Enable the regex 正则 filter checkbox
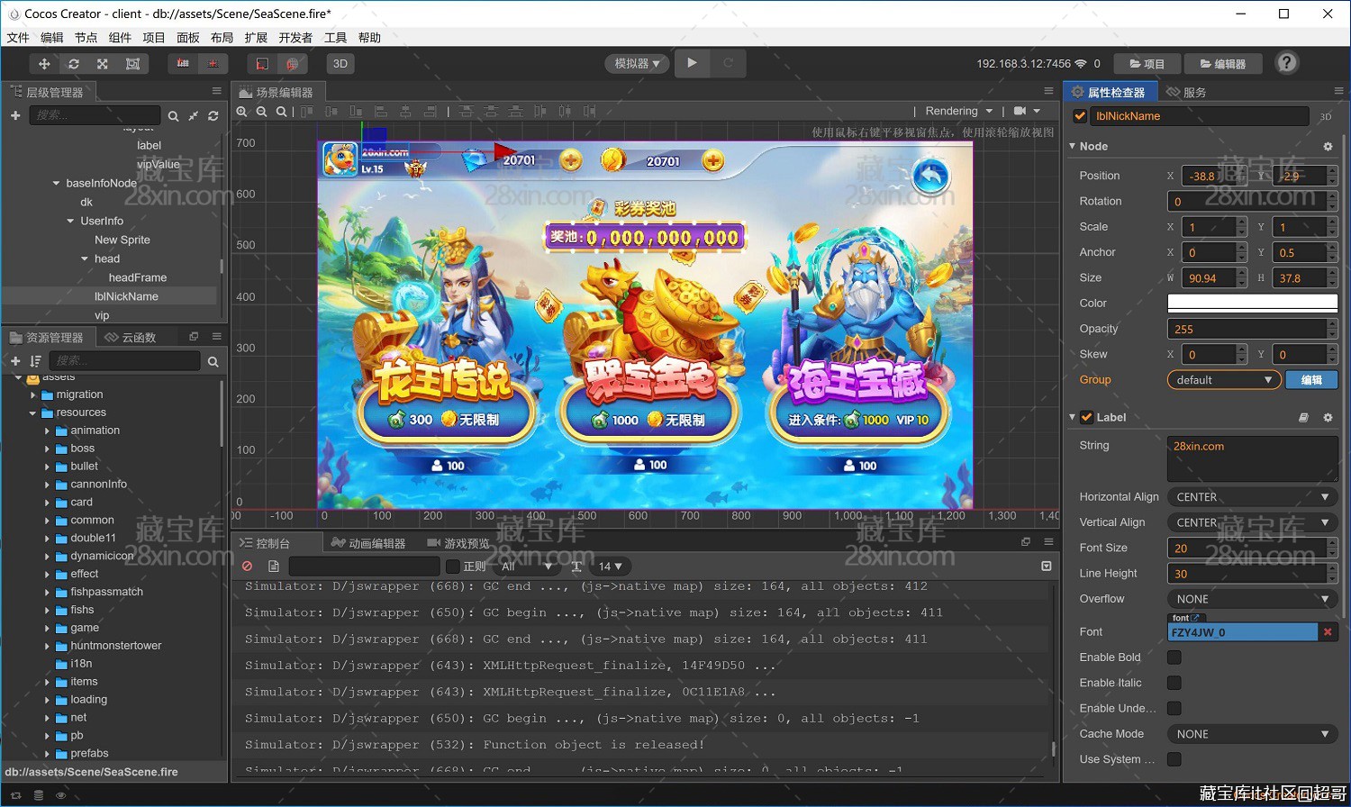Screen dimensions: 1351x807 [x=453, y=567]
